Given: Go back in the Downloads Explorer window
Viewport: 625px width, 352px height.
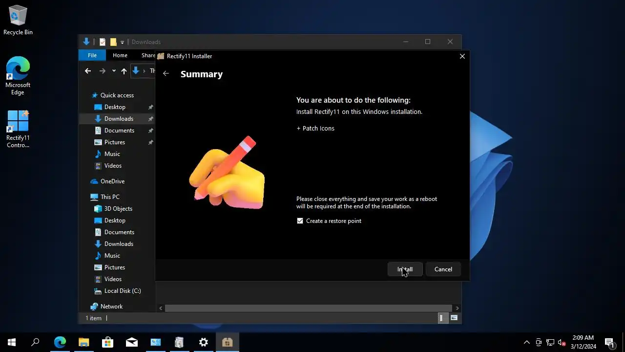Looking at the screenshot, I should tap(88, 71).
